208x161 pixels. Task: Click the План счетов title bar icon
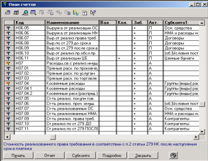pyautogui.click(x=5, y=4)
